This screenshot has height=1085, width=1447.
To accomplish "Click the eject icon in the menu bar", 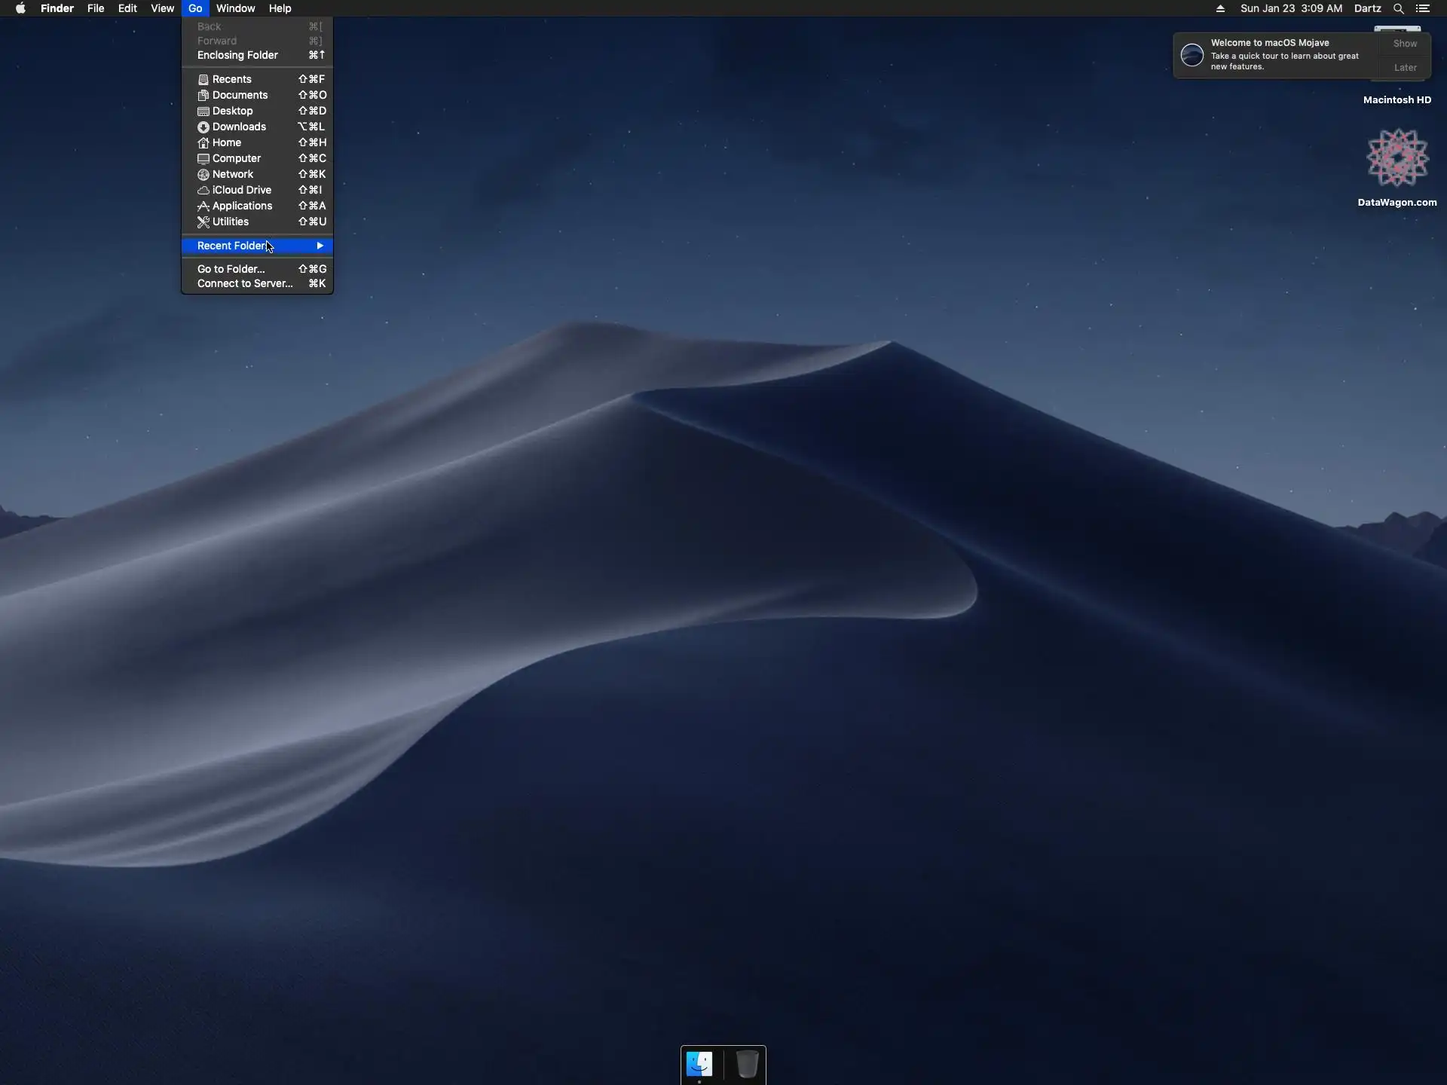I will coord(1220,8).
